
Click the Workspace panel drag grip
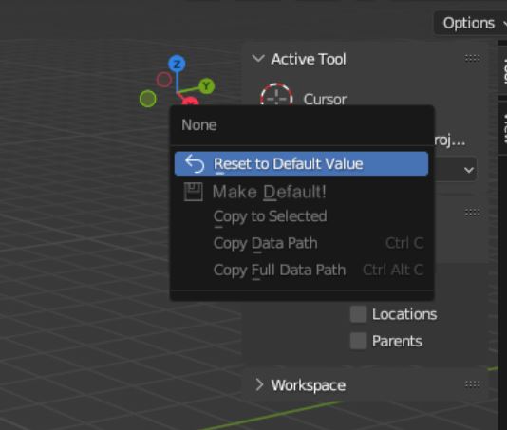(x=472, y=384)
